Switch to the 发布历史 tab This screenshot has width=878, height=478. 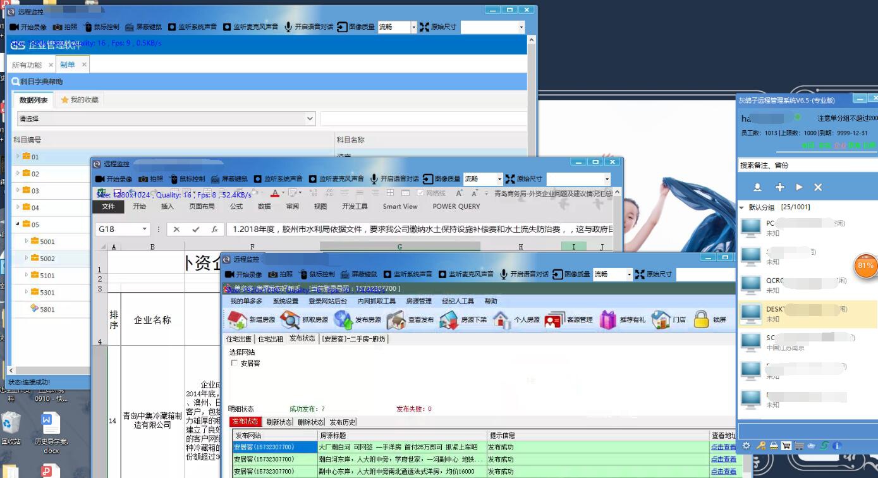(x=342, y=422)
